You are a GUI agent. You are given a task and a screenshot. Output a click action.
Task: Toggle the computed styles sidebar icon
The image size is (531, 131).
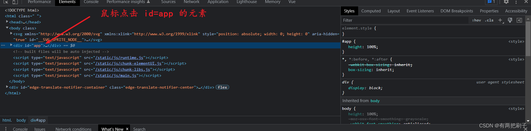(519, 20)
